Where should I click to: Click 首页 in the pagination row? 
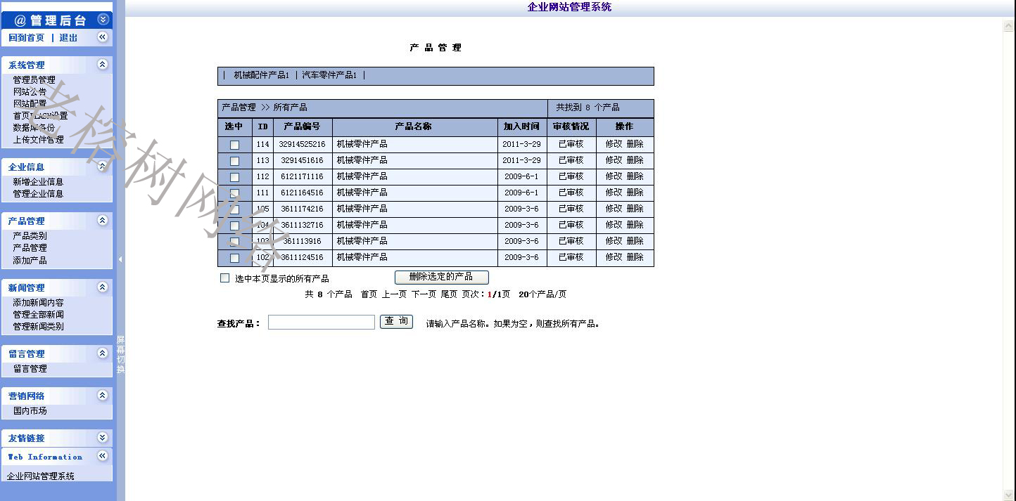point(369,294)
